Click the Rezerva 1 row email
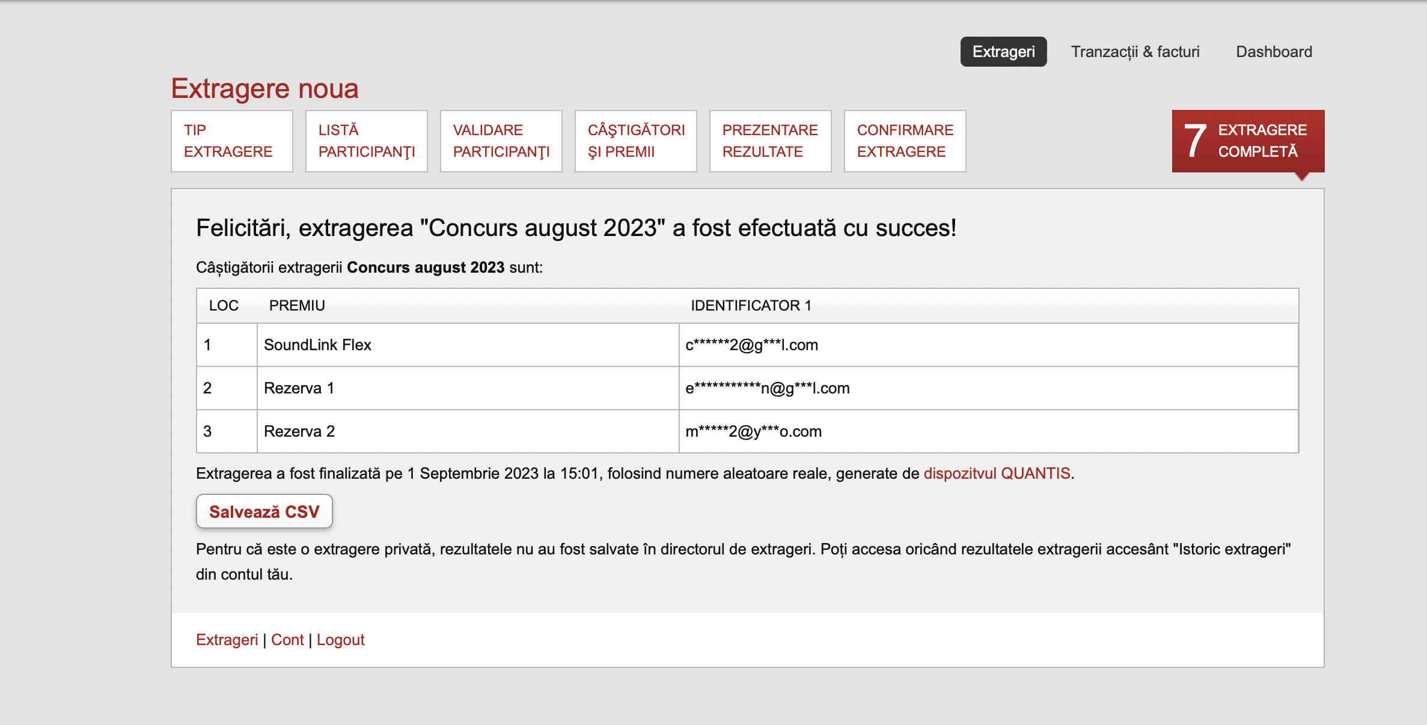Viewport: 1427px width, 725px height. (767, 388)
